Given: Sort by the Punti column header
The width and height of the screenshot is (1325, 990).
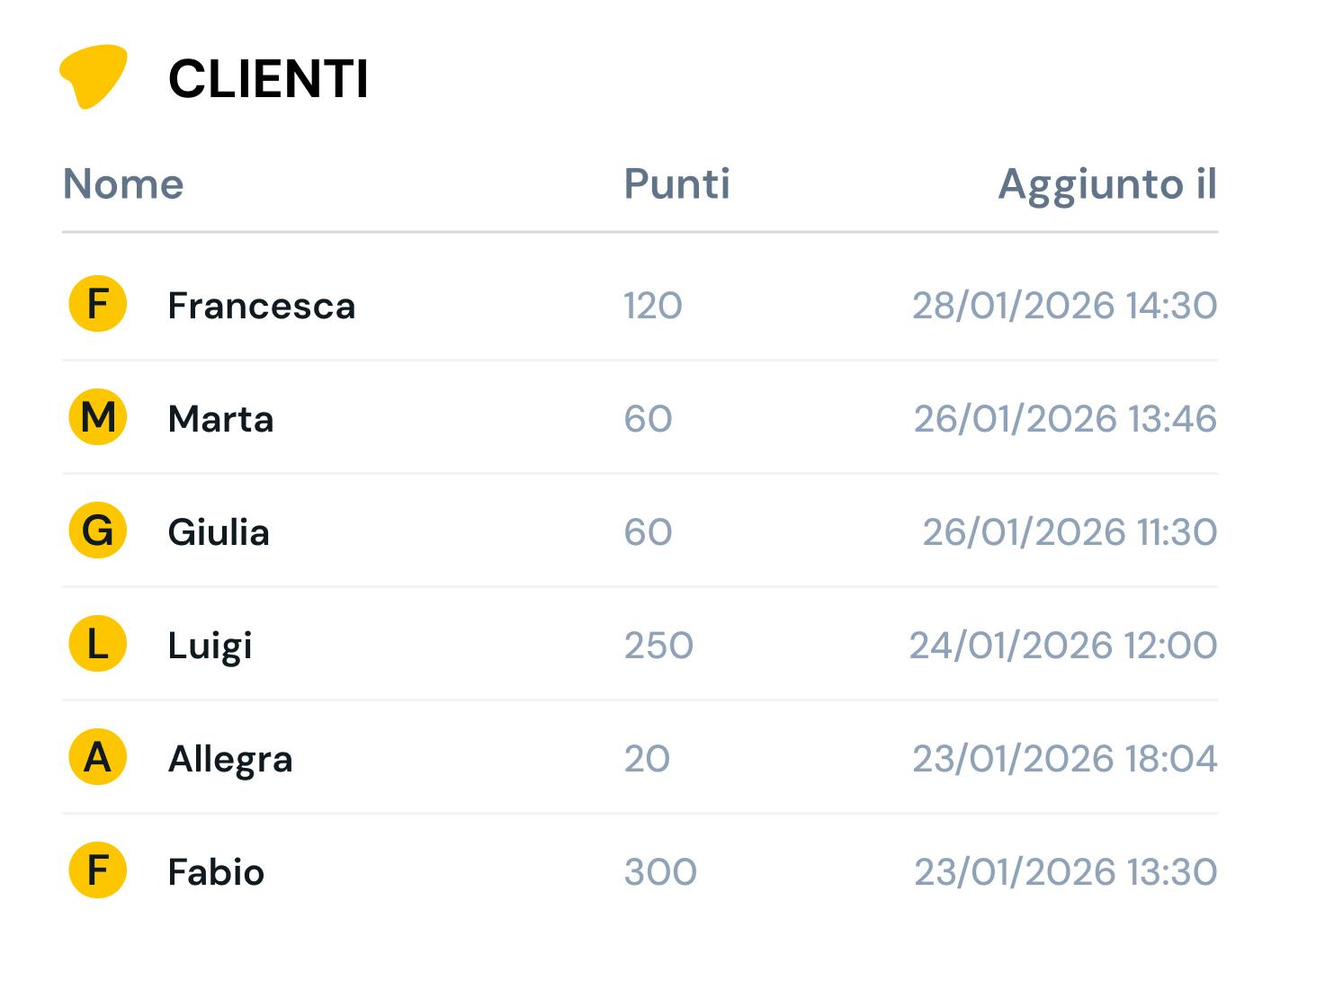Looking at the screenshot, I should click(x=676, y=184).
